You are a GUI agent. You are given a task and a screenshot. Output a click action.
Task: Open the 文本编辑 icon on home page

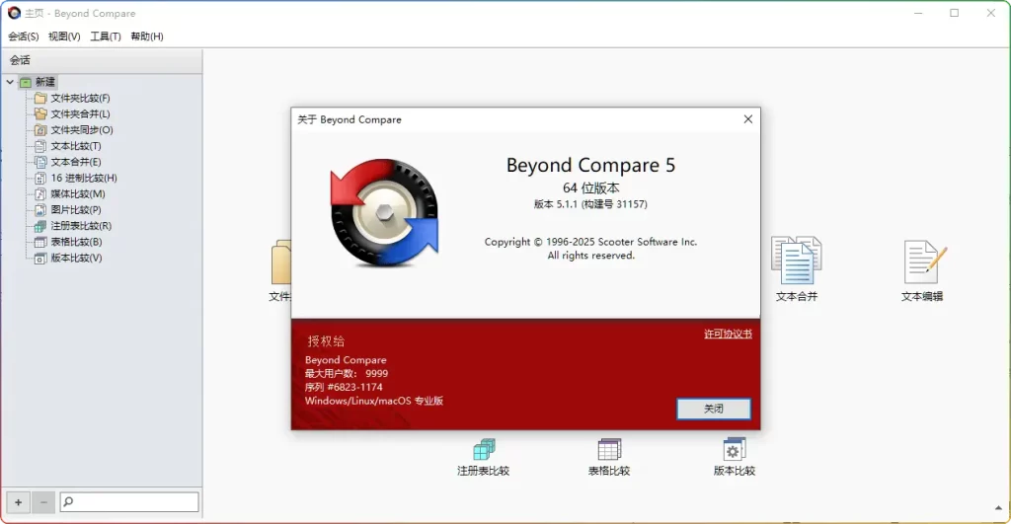point(925,262)
